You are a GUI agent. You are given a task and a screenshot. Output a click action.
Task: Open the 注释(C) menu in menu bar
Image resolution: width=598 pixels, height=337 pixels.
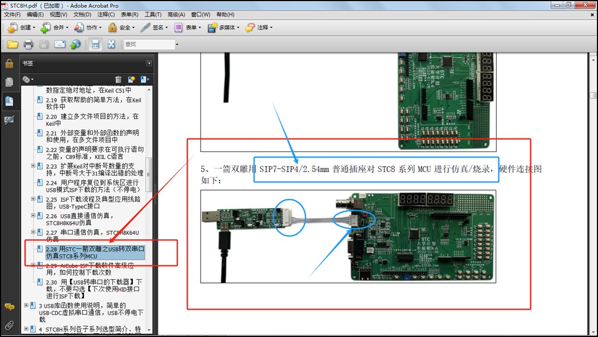point(106,15)
